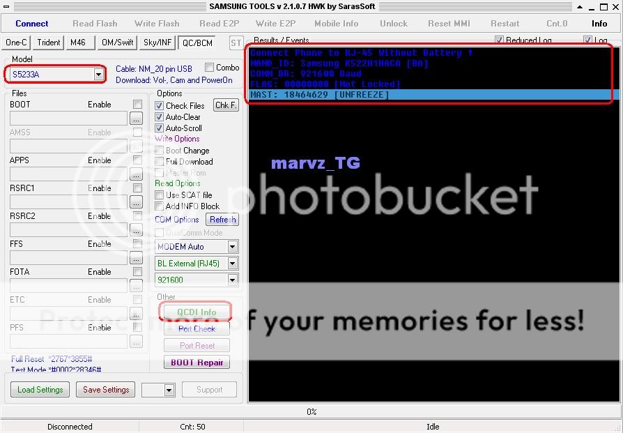Image resolution: width=623 pixels, height=433 pixels.
Task: Enable the Add INFO Block option
Action: pos(159,206)
